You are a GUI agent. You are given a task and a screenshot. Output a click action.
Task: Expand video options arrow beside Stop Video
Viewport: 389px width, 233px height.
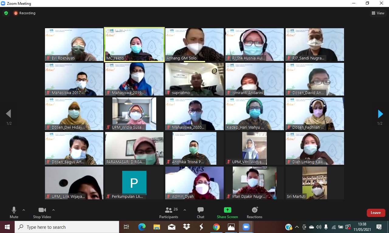click(x=53, y=210)
